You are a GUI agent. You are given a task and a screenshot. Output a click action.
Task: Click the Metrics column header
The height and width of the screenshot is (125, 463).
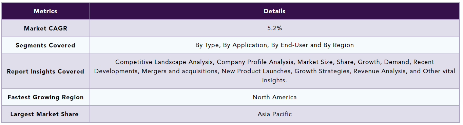[x=45, y=11]
